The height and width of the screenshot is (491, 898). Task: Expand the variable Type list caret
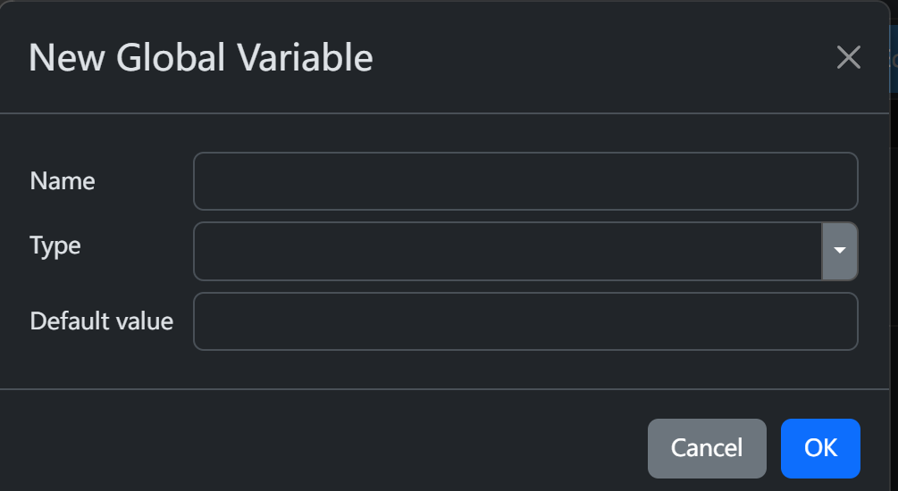(839, 251)
